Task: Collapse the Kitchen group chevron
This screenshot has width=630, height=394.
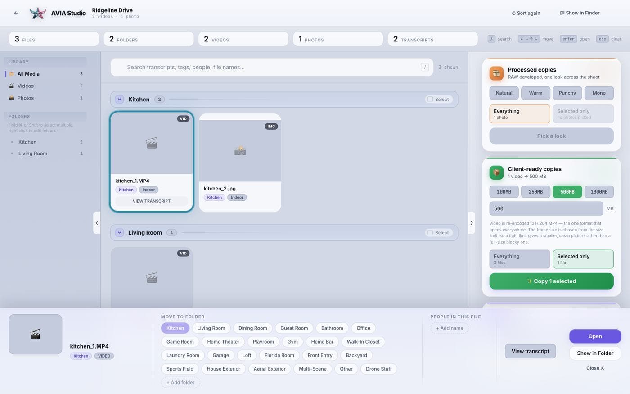Action: click(119, 100)
